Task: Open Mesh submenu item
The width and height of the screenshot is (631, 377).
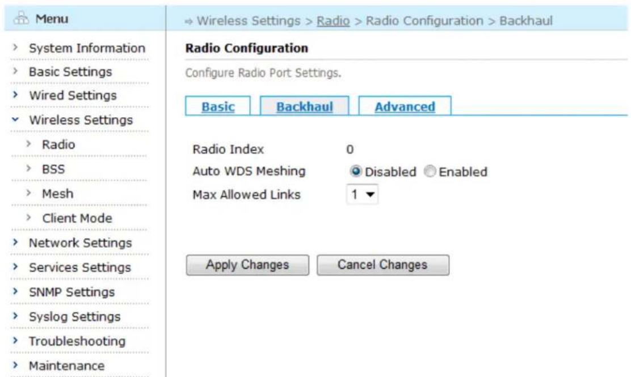Action: [57, 194]
